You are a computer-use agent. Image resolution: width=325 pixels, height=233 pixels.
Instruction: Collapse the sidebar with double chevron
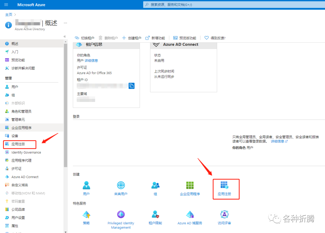click(x=65, y=36)
